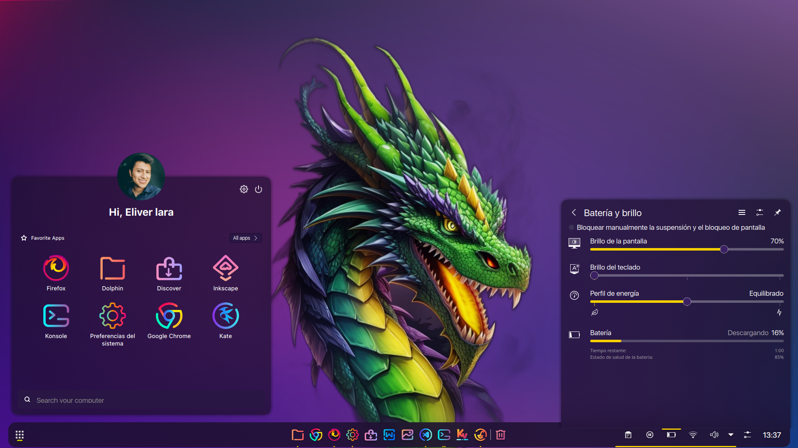The image size is (798, 448).
Task: Pin the Batería y brillo panel open
Action: 778,212
